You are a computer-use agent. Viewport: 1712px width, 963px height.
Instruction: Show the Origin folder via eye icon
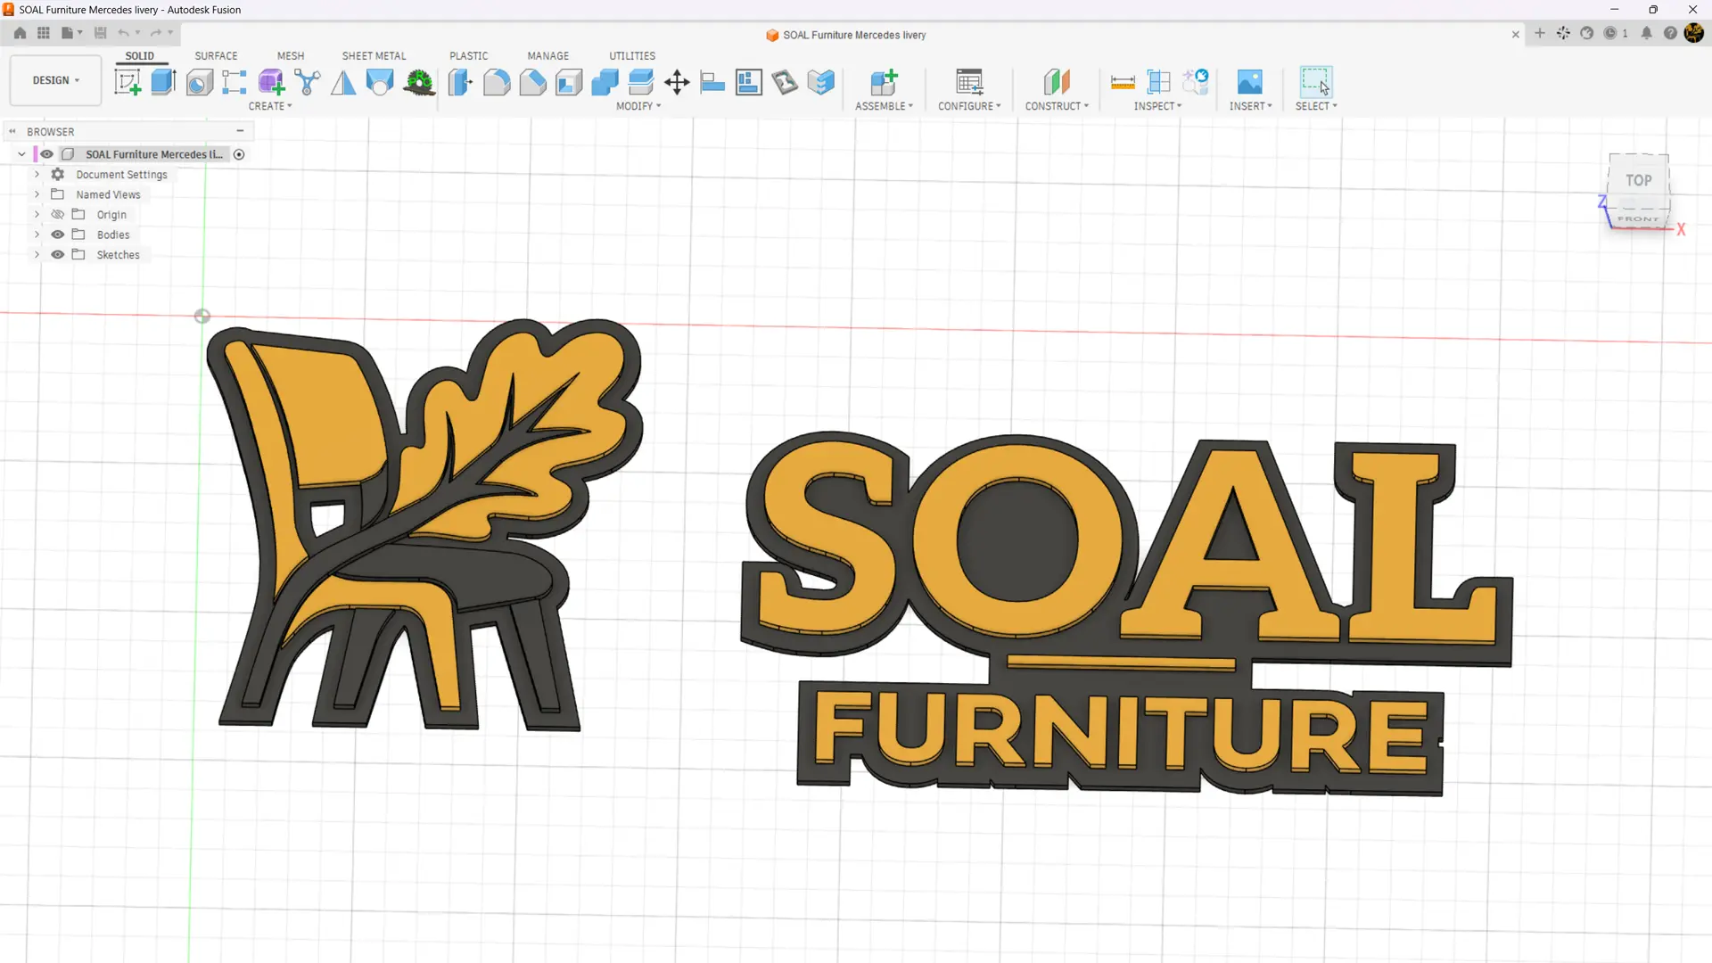click(x=58, y=215)
